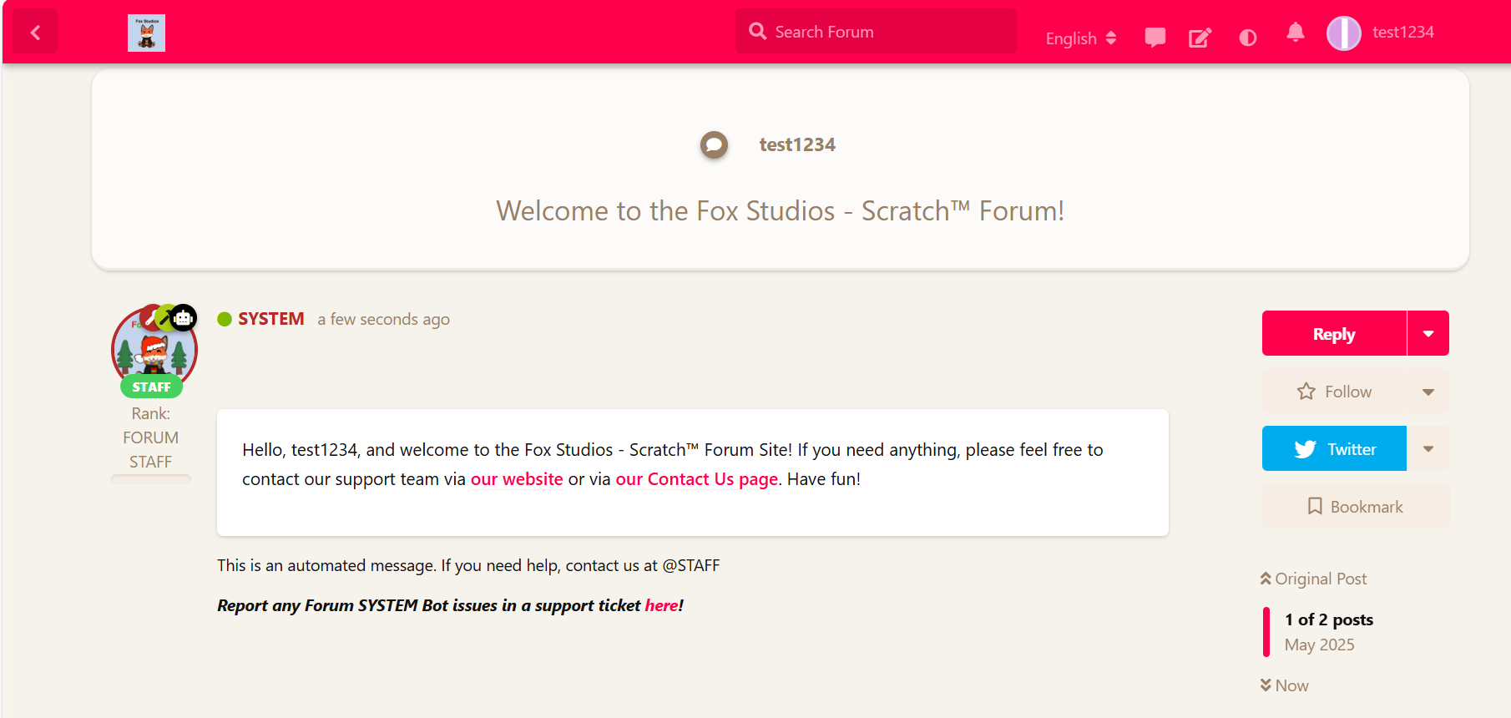Click the search magnifier icon
The width and height of the screenshot is (1511, 718).
pos(757,32)
